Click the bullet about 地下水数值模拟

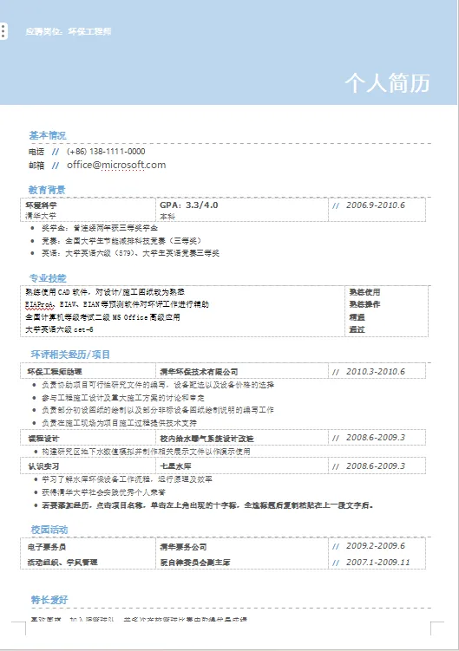(x=146, y=452)
